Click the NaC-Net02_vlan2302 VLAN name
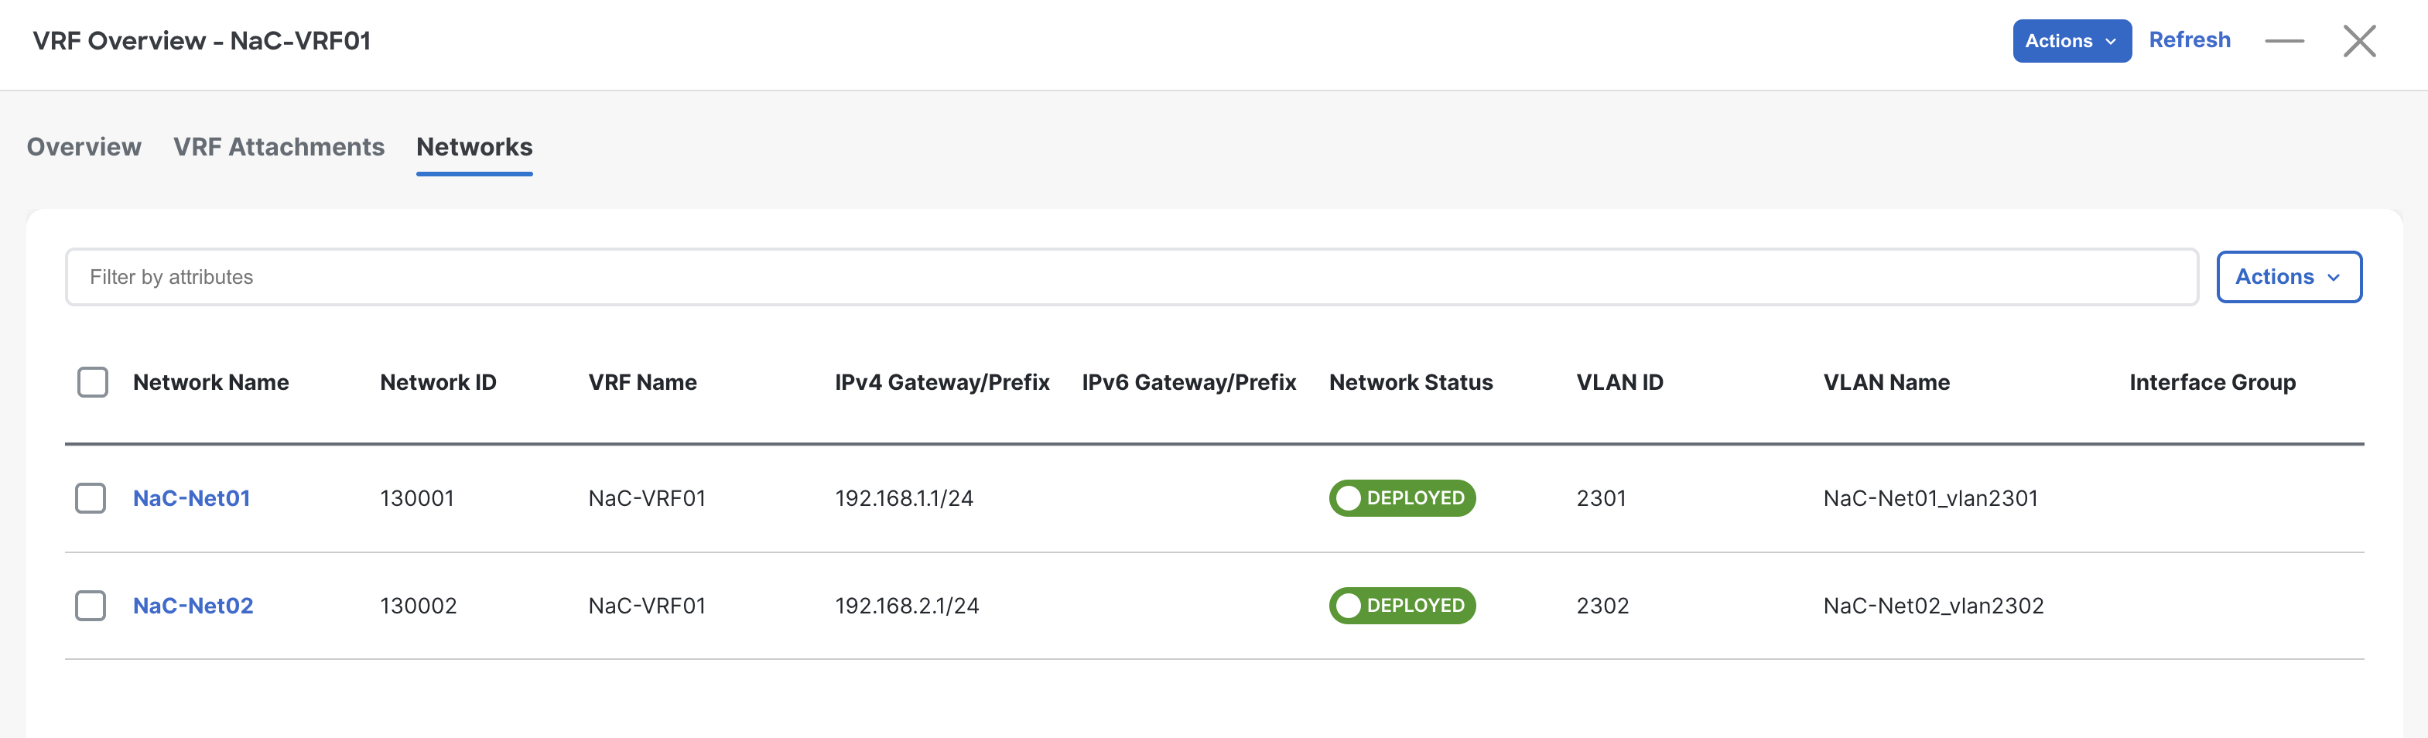 tap(1933, 606)
